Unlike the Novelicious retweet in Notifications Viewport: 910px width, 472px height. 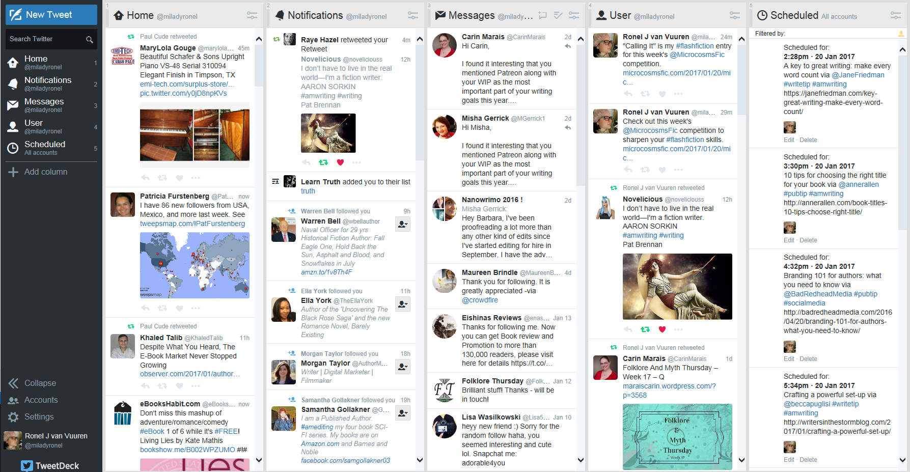pos(340,162)
